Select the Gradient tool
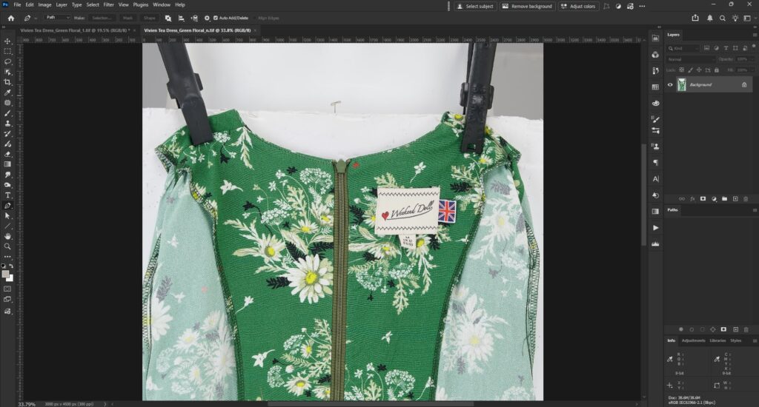759x407 pixels. (7, 164)
